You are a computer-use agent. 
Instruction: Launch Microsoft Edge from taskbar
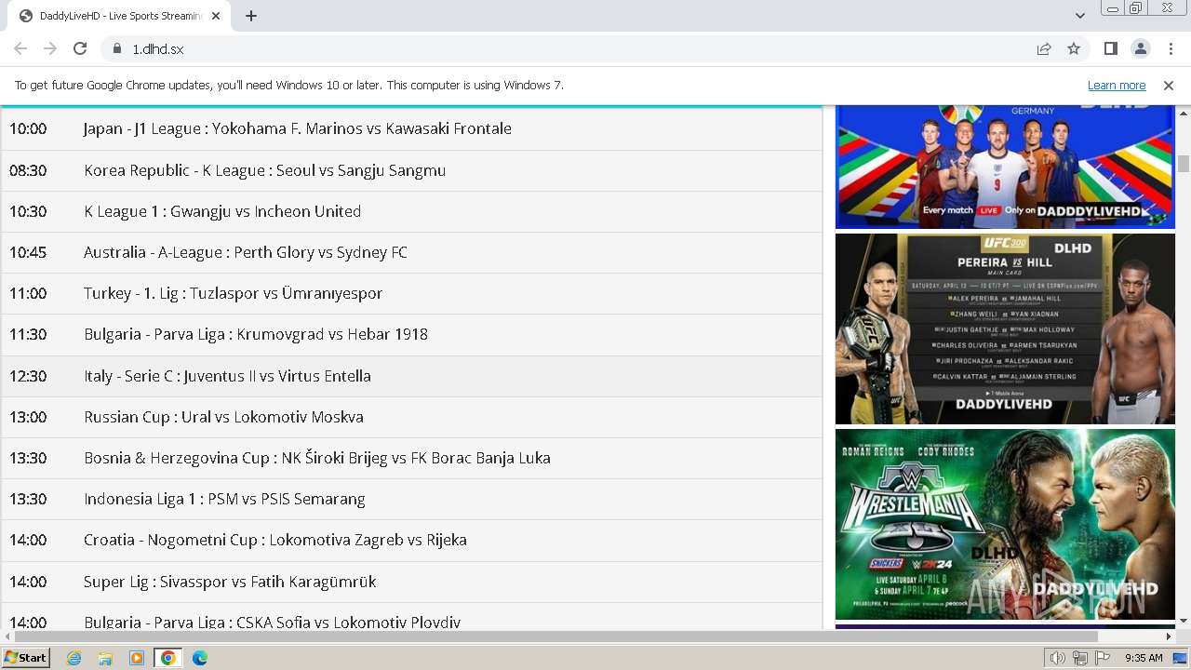(x=199, y=658)
